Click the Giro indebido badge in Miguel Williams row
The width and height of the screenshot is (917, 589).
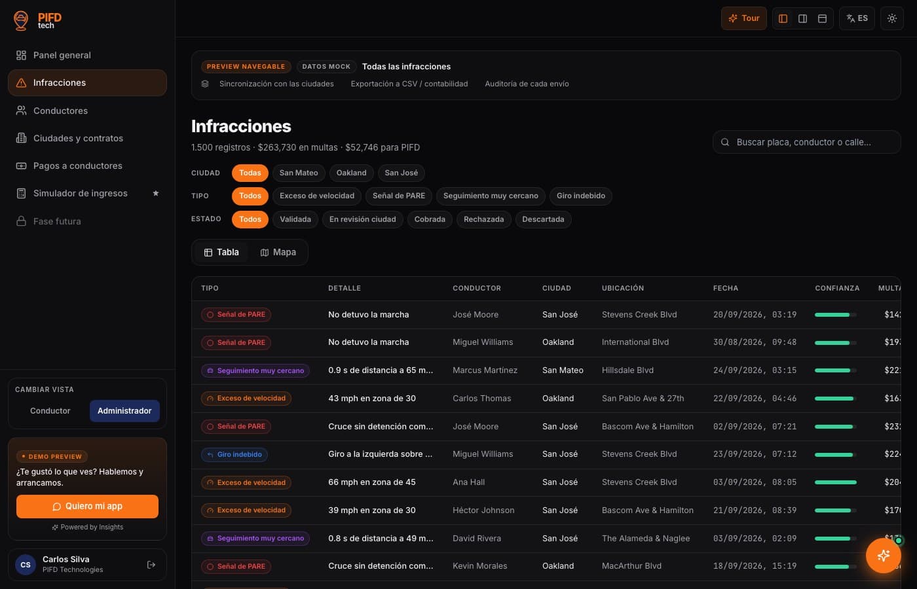tap(234, 454)
